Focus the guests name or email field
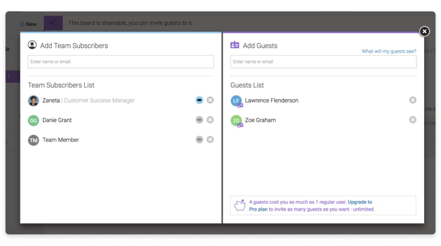Image resolution: width=441 pixels, height=246 pixels. pyautogui.click(x=323, y=61)
